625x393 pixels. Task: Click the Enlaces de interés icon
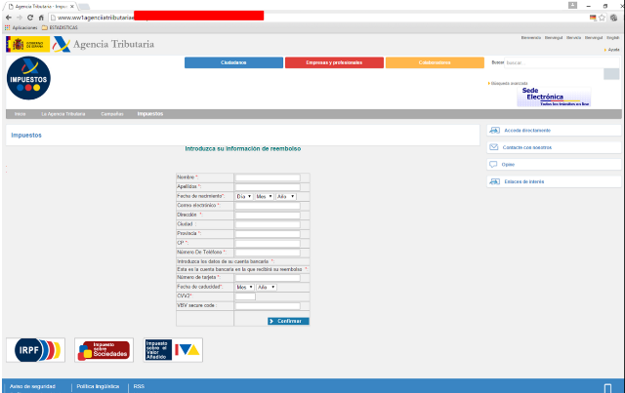pos(495,181)
